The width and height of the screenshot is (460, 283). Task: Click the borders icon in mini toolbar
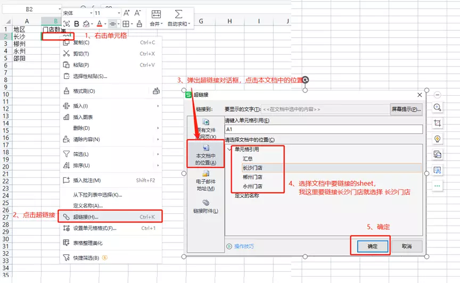click(x=126, y=24)
